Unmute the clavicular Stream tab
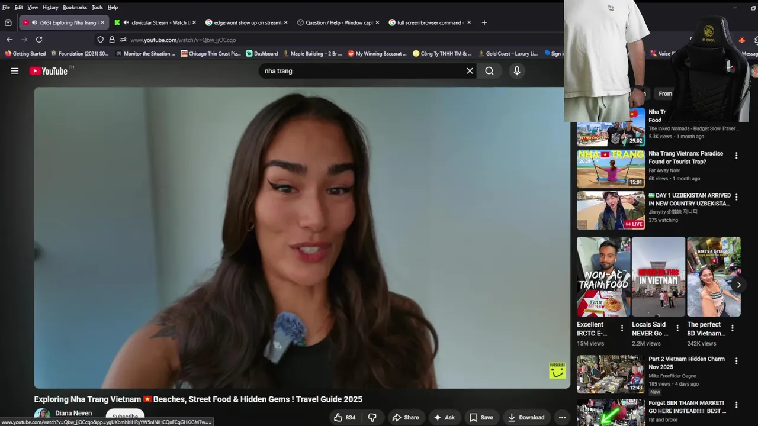Screen dimensions: 758x426 126,22
